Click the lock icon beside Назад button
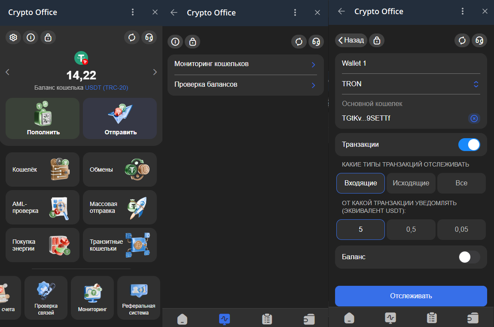This screenshot has height=327, width=494. coord(377,40)
